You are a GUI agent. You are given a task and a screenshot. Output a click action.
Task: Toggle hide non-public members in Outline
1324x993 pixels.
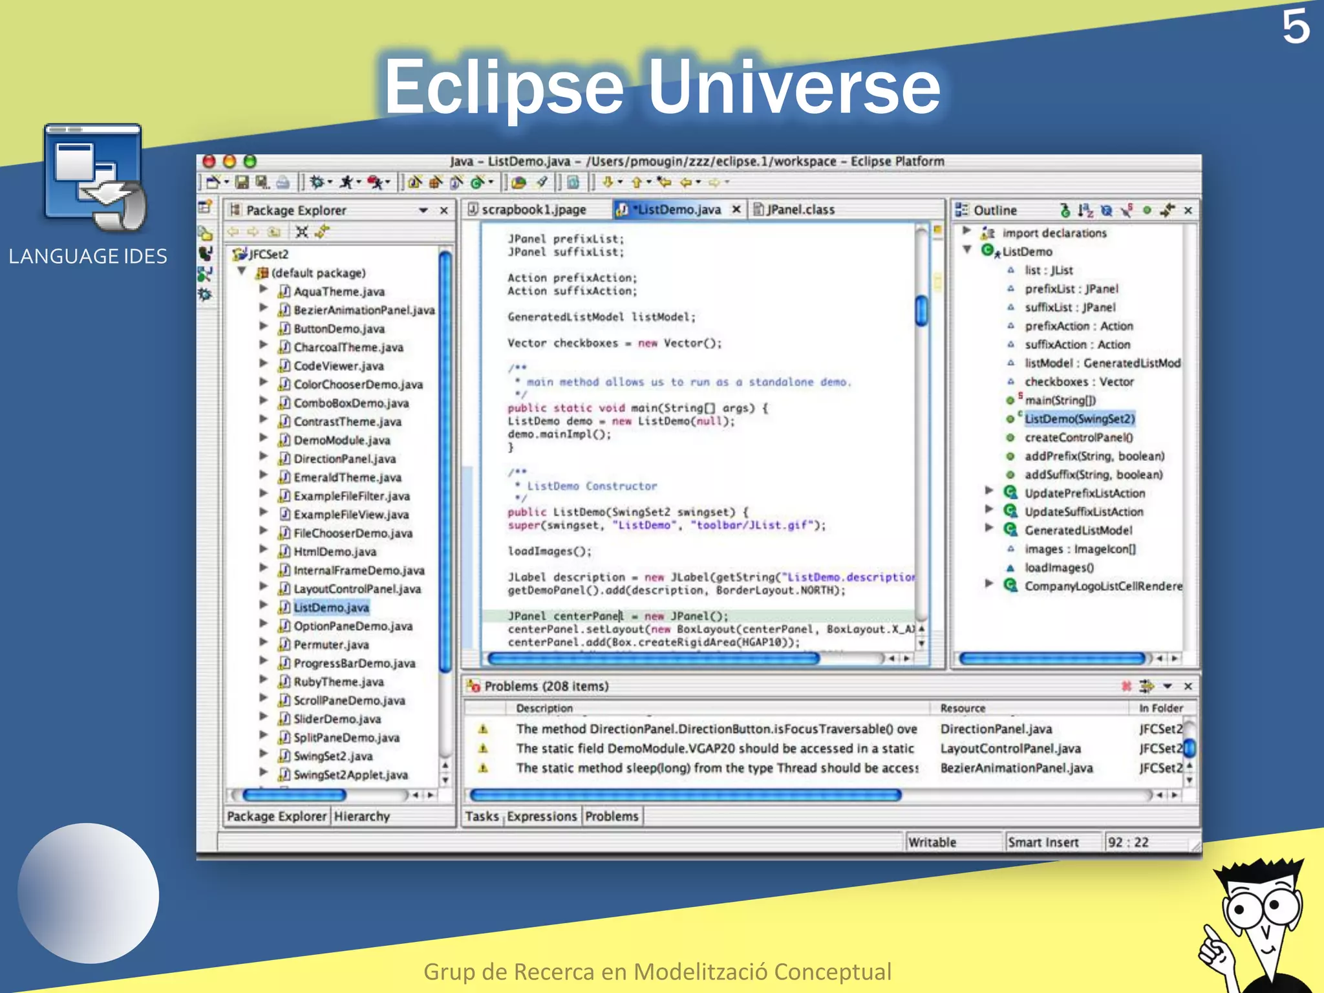coord(1147,210)
